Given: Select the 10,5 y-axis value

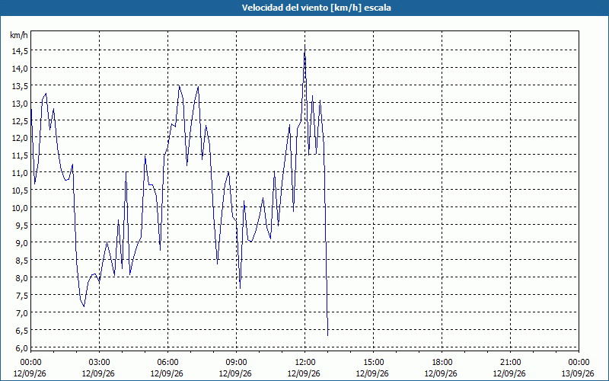Looking at the screenshot, I should [19, 190].
